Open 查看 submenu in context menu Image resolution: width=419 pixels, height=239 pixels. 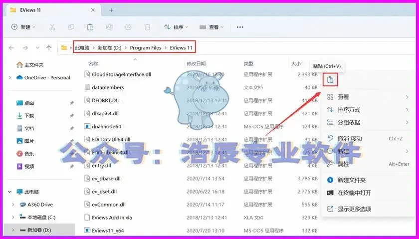[x=368, y=97]
